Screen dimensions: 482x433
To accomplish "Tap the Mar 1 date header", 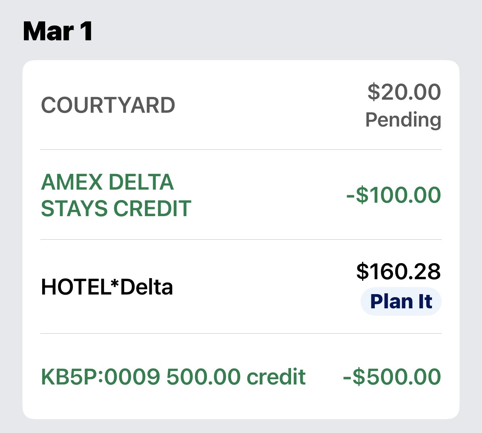I will click(x=58, y=31).
